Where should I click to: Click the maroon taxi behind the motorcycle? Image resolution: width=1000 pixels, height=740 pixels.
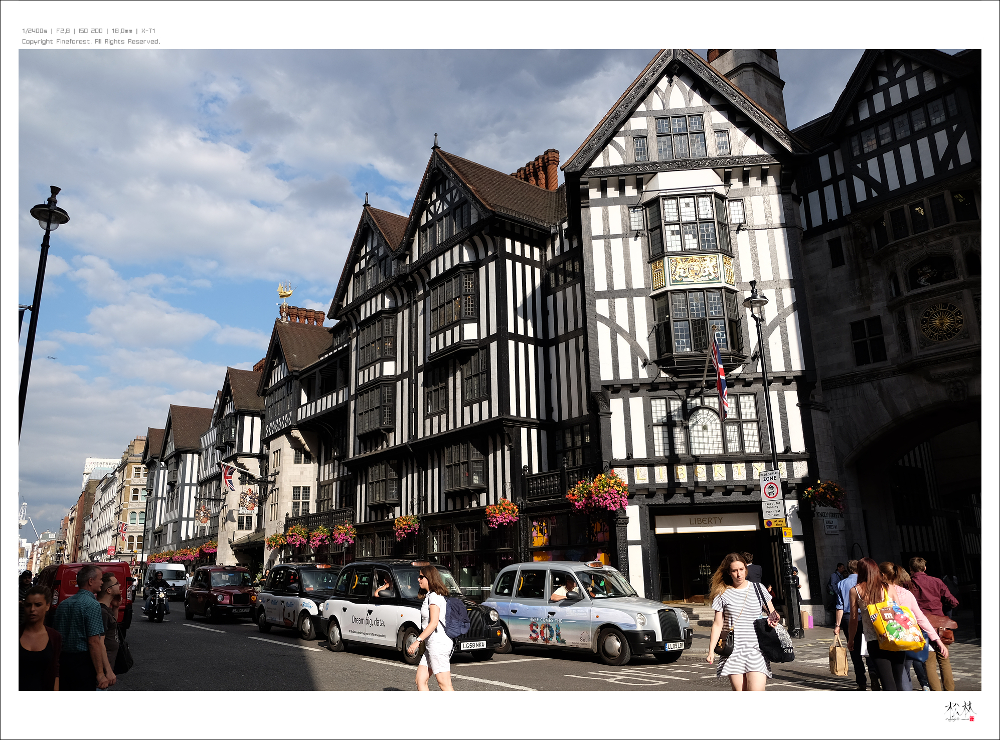coord(220,593)
